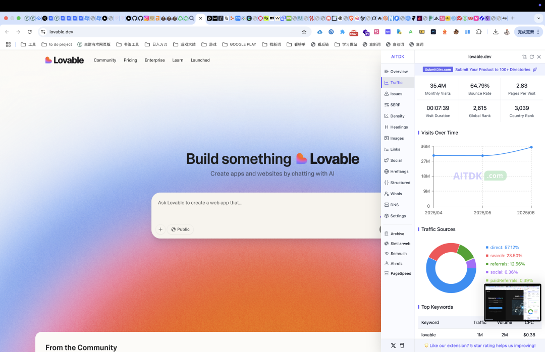This screenshot has height=352, width=545.
Task: Open the Links section in AITDK sidebar
Action: tap(392, 149)
